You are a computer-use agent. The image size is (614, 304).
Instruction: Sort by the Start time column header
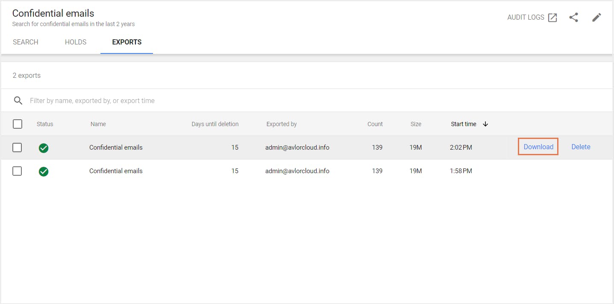pos(464,124)
